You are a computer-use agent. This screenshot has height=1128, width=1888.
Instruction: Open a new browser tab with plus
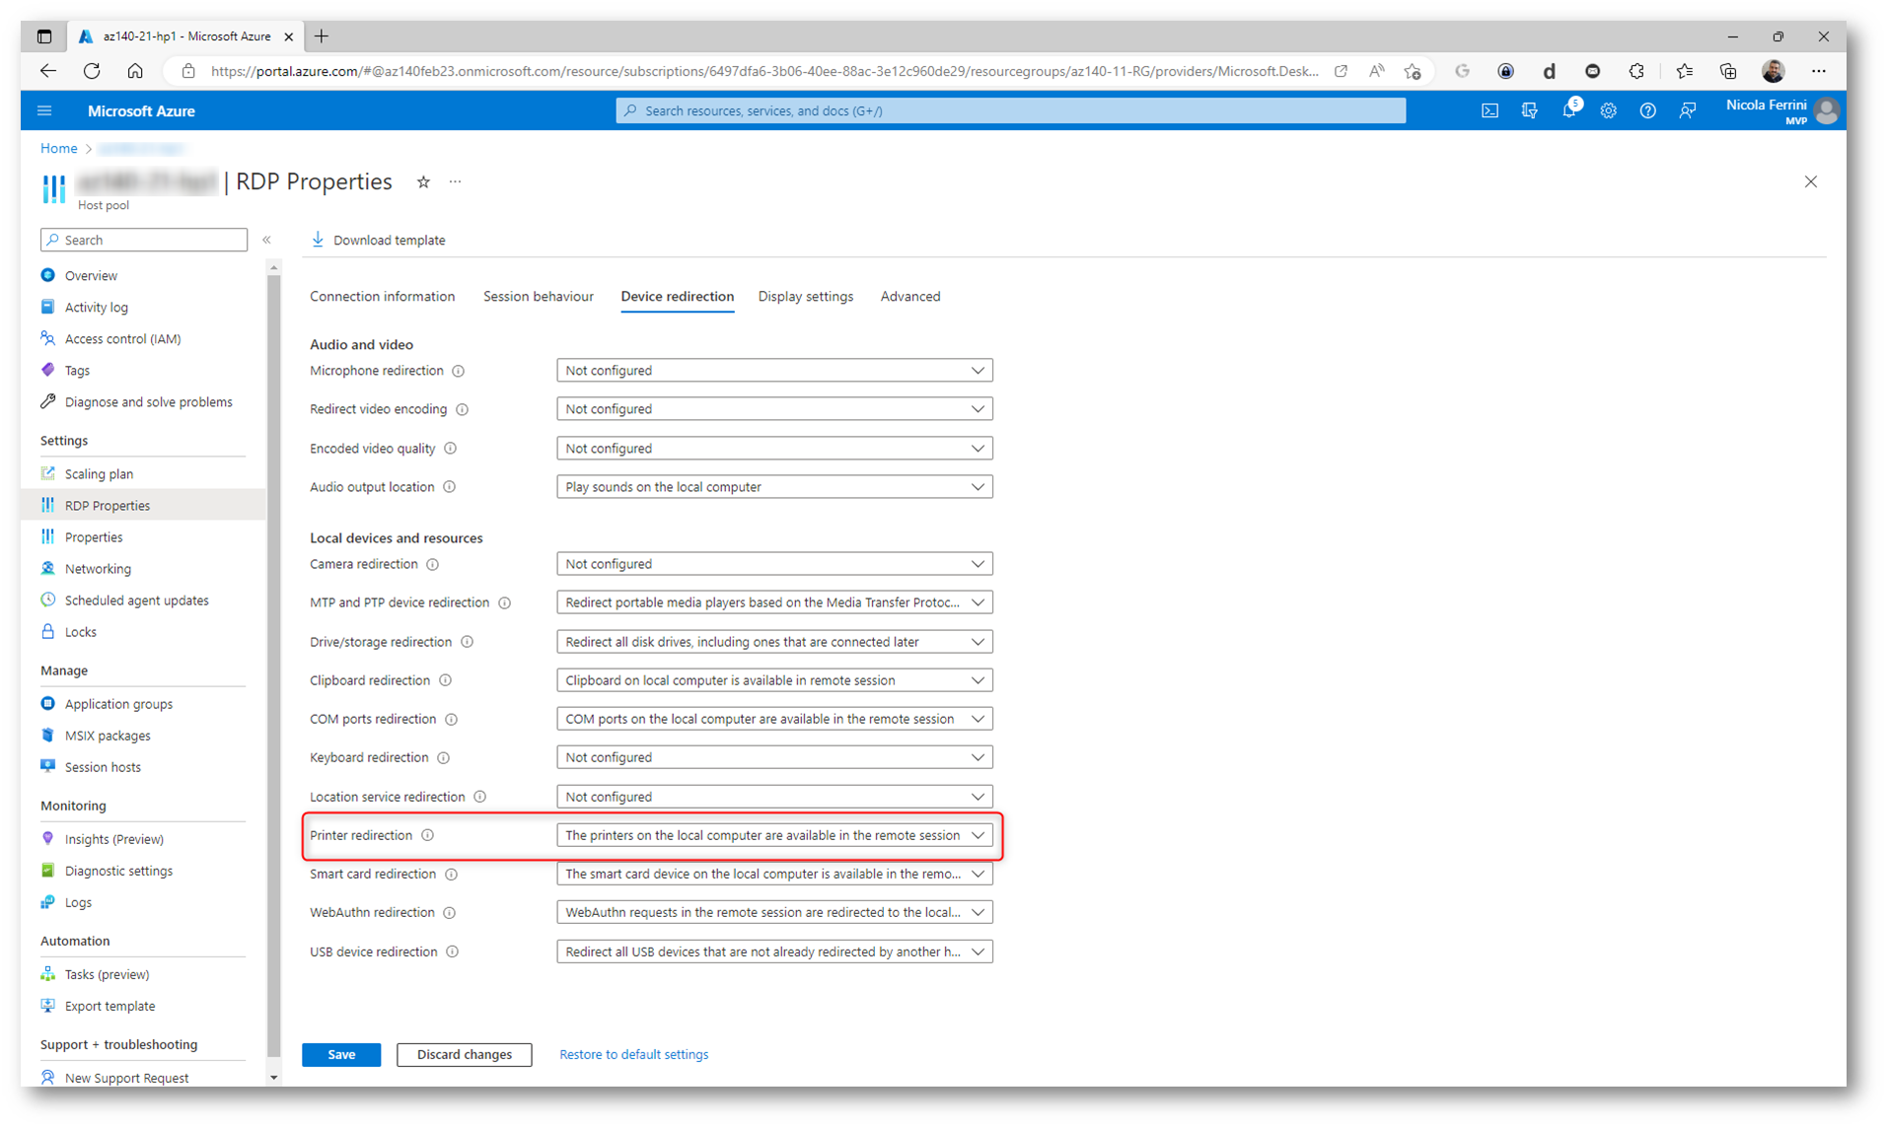tap(322, 36)
